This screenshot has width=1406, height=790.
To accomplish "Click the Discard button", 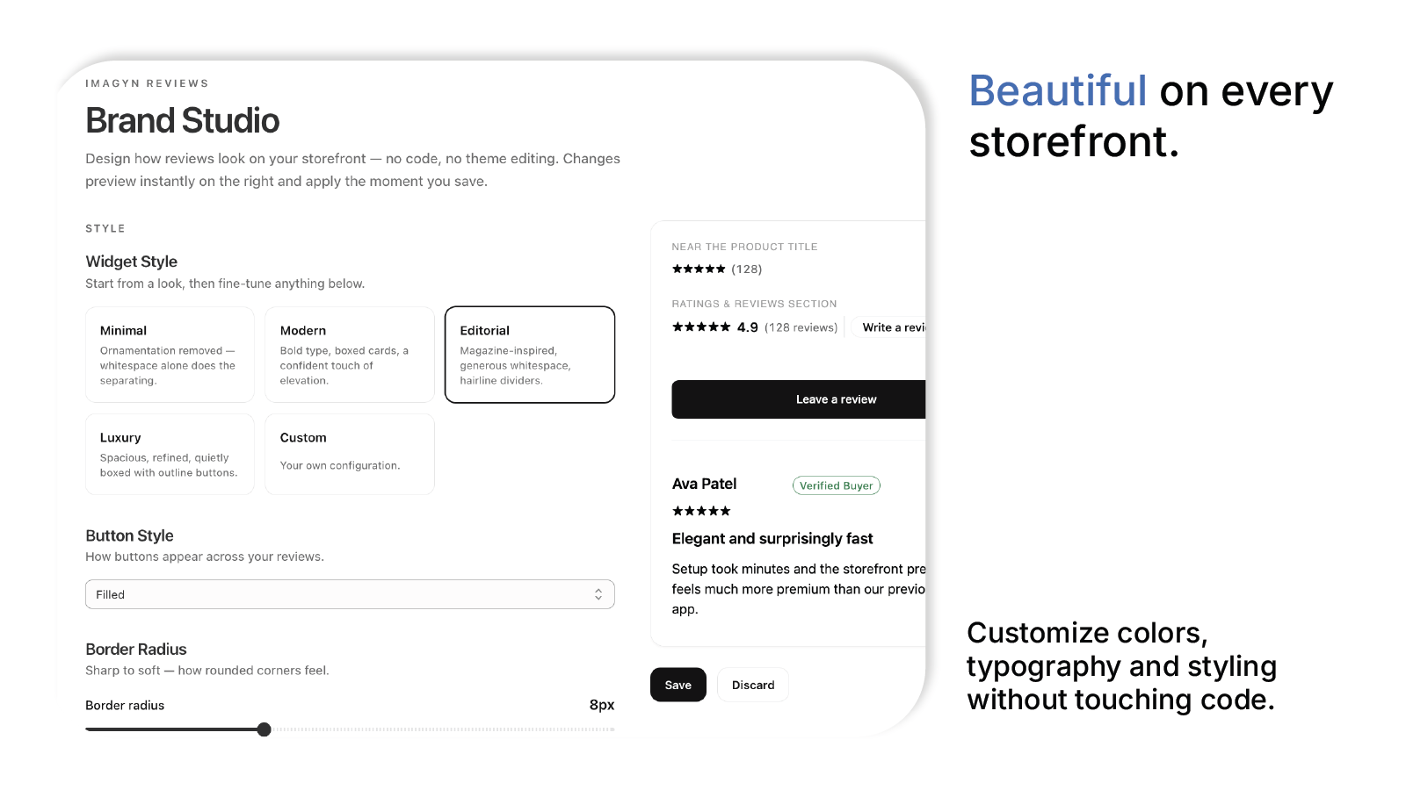I will click(753, 685).
